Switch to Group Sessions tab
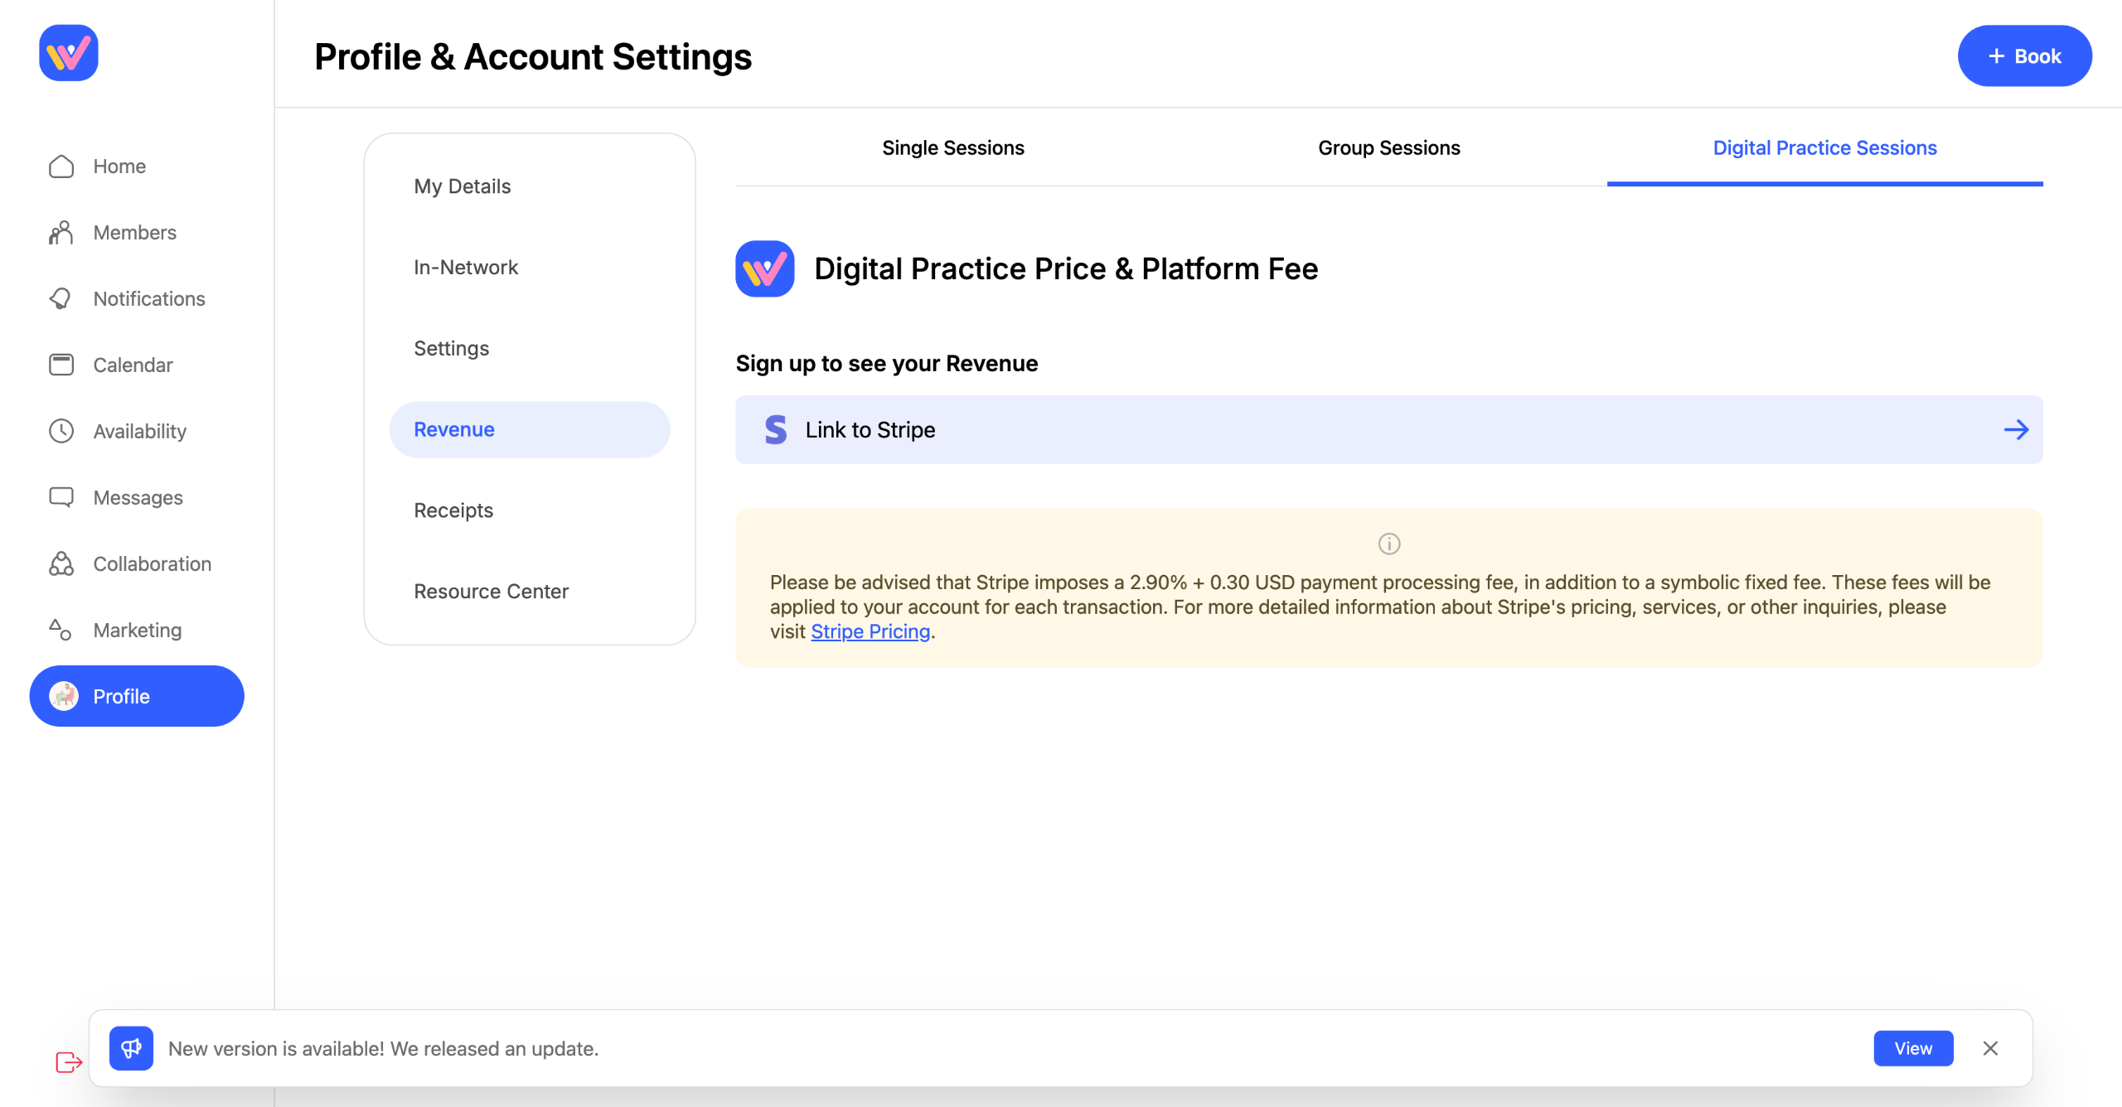Screen dimensions: 2122x1107 (1389, 148)
